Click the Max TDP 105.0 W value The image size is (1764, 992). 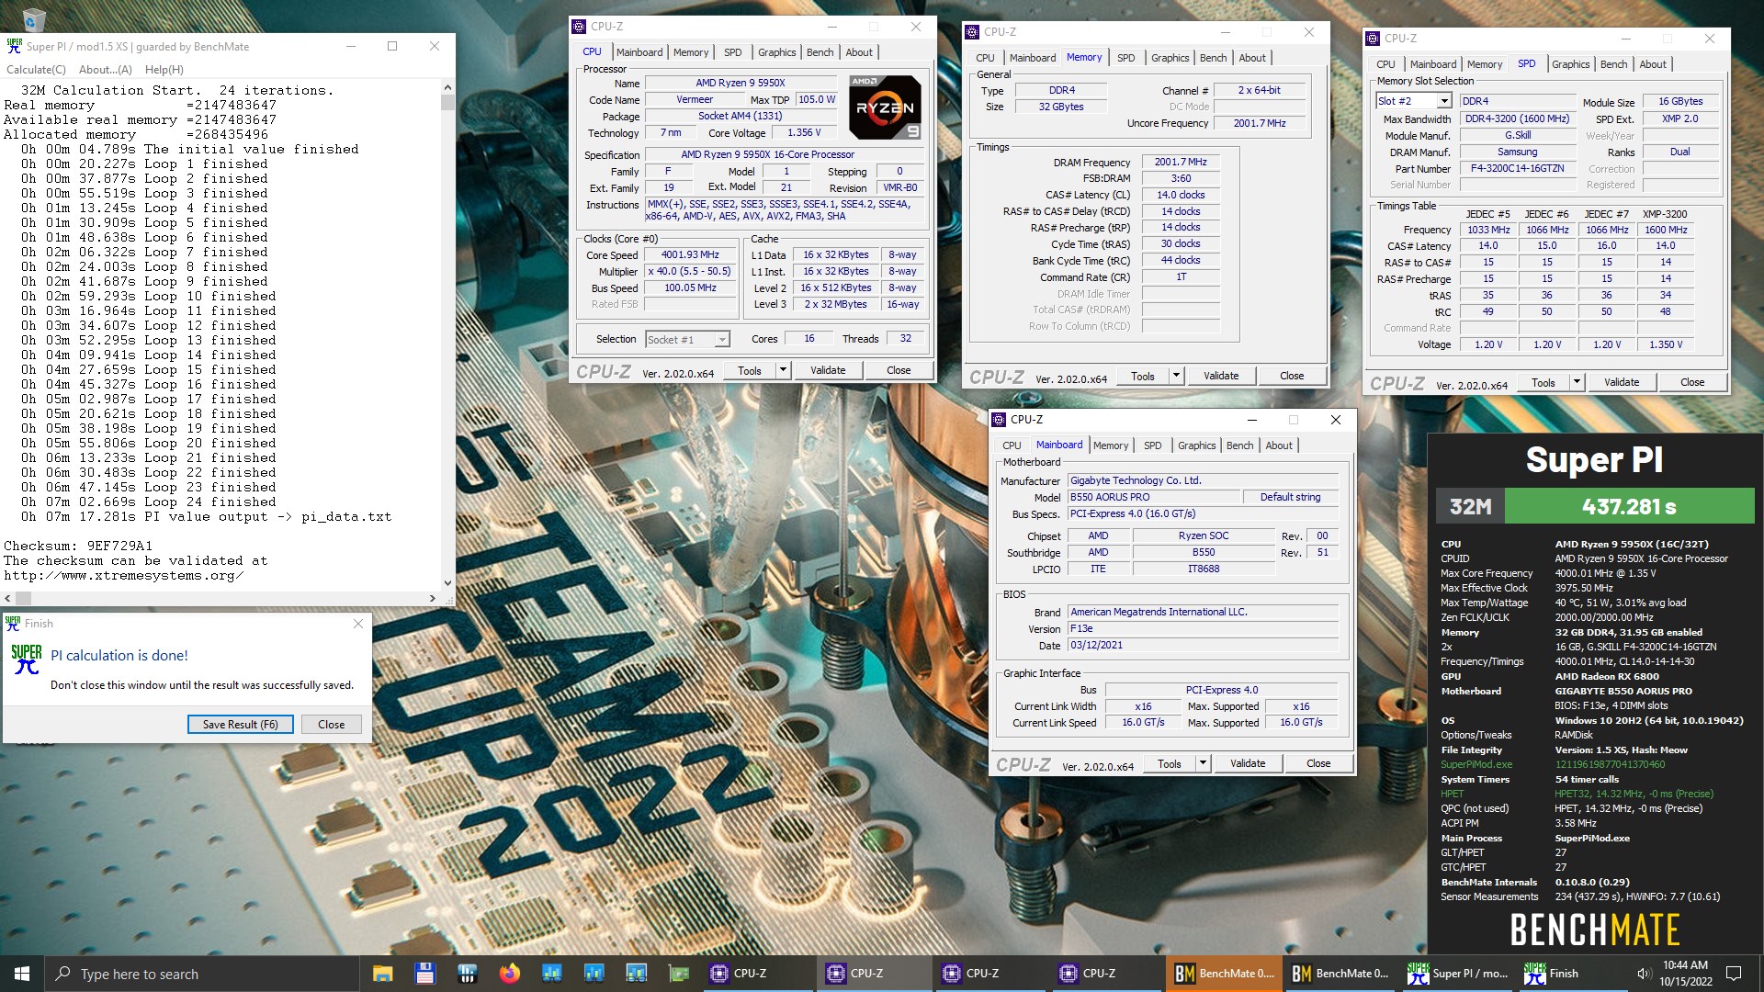[816, 100]
